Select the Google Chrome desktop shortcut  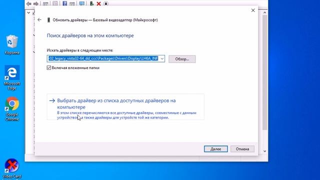point(12,109)
